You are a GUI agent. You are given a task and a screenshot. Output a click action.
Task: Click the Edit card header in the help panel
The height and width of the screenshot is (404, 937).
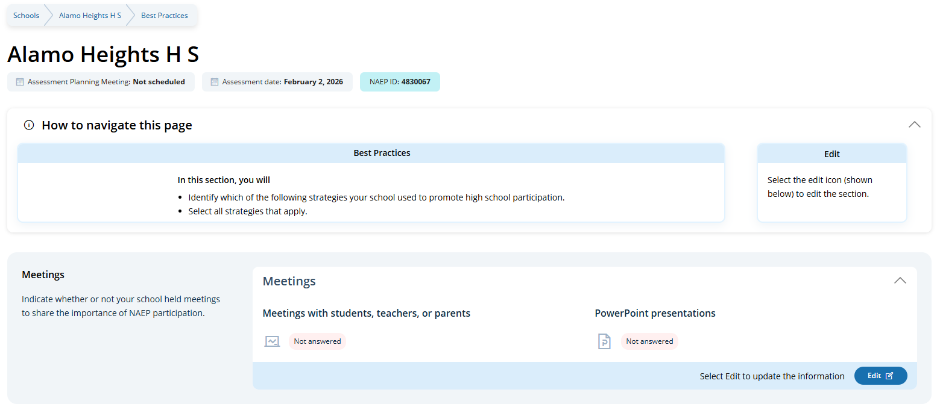(831, 154)
